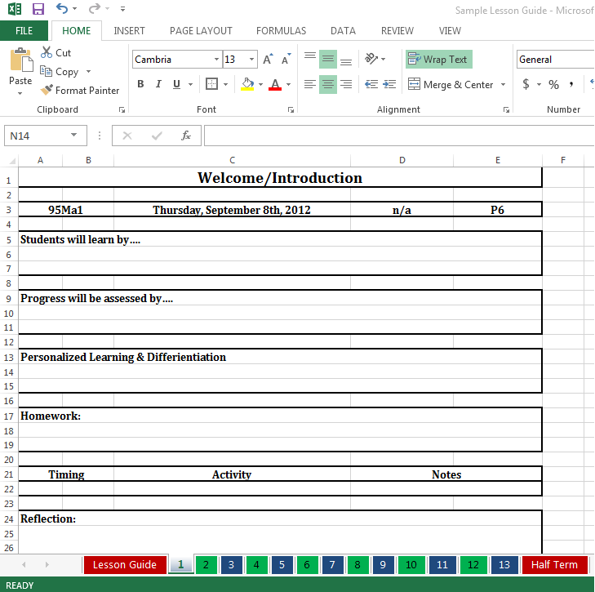Toggle Bold formatting
The image size is (595, 592).
pyautogui.click(x=140, y=84)
